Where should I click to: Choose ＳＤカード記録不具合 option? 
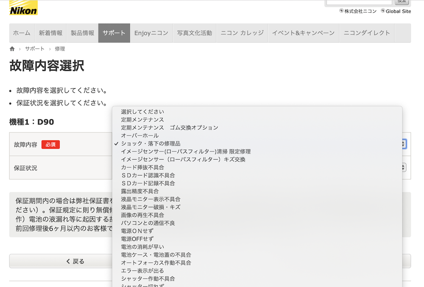tap(149, 183)
